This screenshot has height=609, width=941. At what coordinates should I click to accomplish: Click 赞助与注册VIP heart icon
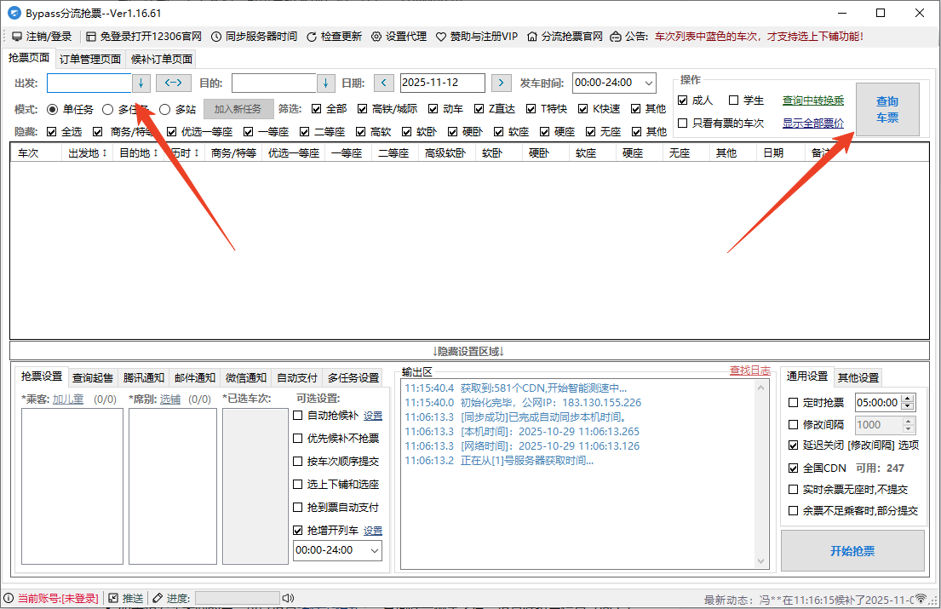(x=441, y=37)
